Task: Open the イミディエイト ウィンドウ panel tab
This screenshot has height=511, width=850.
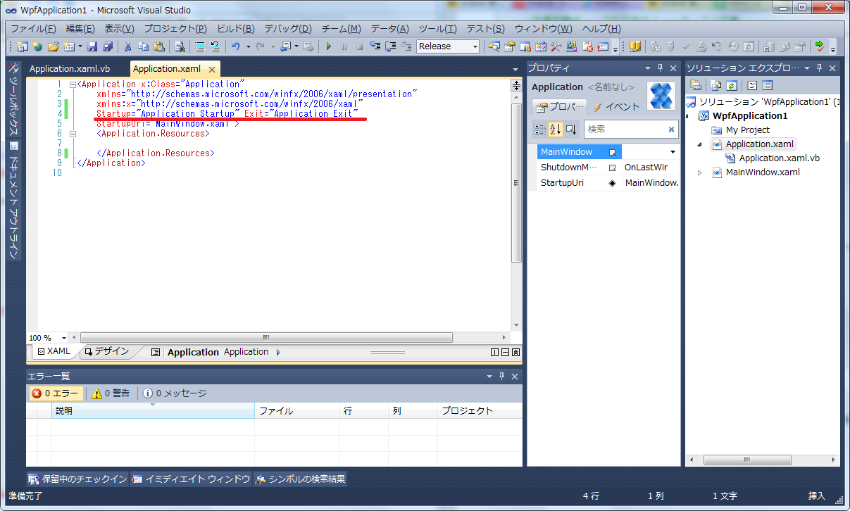Action: coord(192,479)
